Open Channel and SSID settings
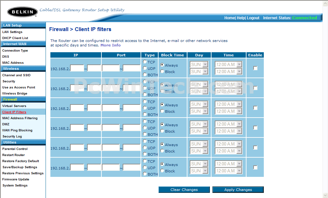This screenshot has width=328, height=198. [x=16, y=75]
